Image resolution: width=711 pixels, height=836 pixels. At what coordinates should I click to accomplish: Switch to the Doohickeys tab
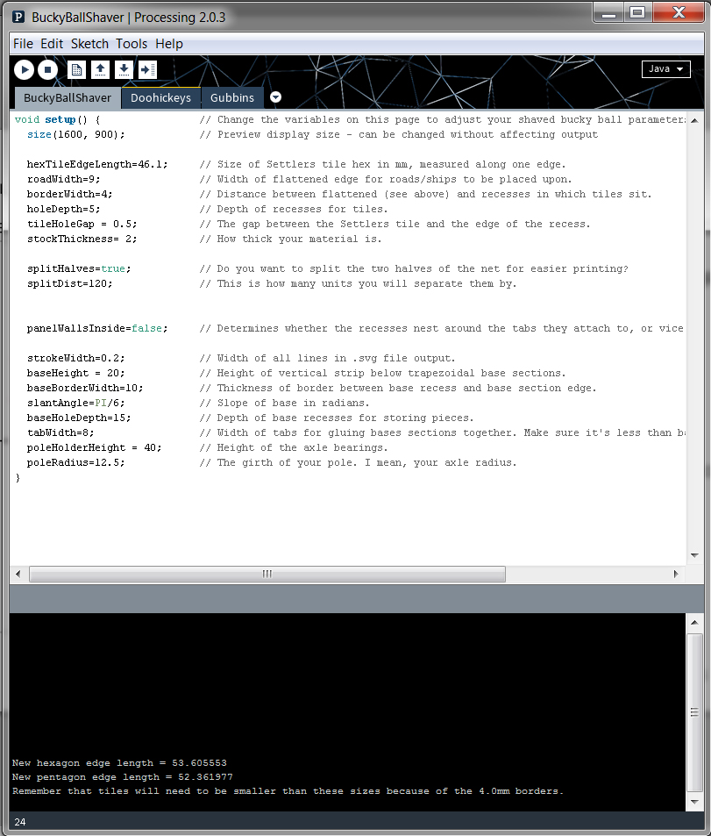pos(160,98)
